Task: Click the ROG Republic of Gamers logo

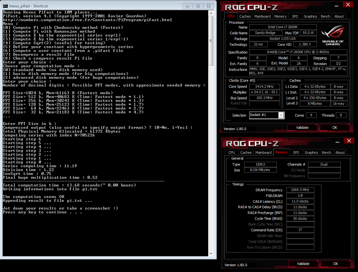Action: coord(333,35)
